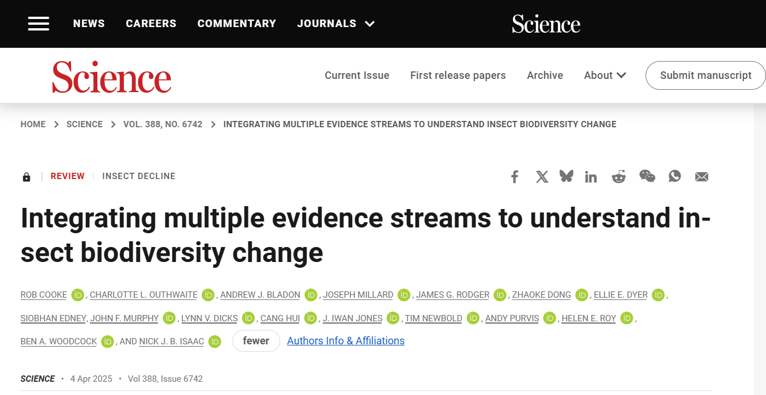
Task: Collapse author list with fewer button
Action: point(256,341)
